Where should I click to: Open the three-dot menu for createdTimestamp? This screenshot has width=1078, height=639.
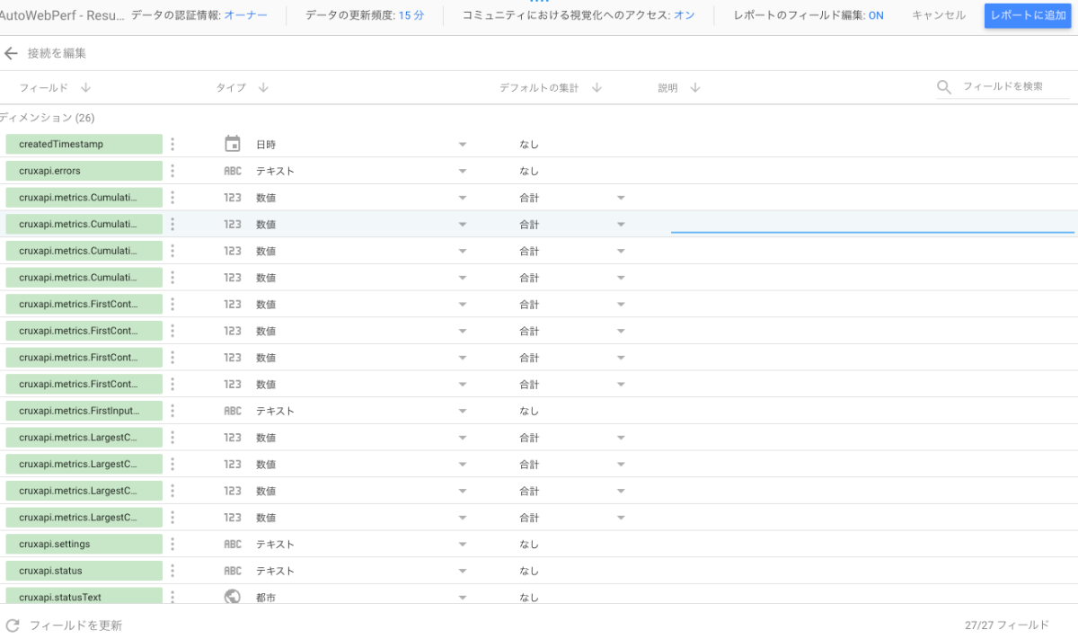click(172, 144)
